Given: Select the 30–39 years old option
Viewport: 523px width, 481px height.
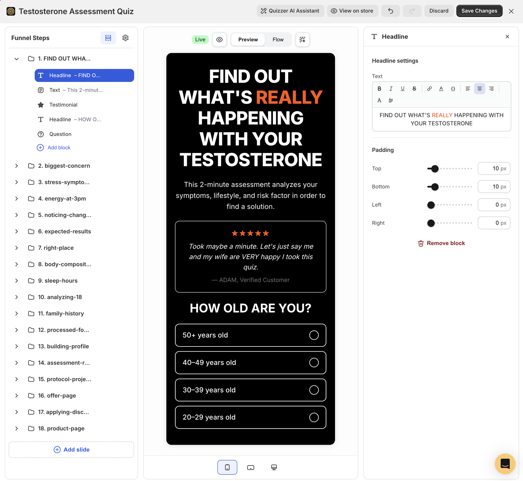Looking at the screenshot, I should 251,390.
